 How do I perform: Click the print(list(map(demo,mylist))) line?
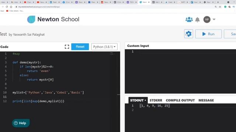pyautogui.click(x=38, y=101)
